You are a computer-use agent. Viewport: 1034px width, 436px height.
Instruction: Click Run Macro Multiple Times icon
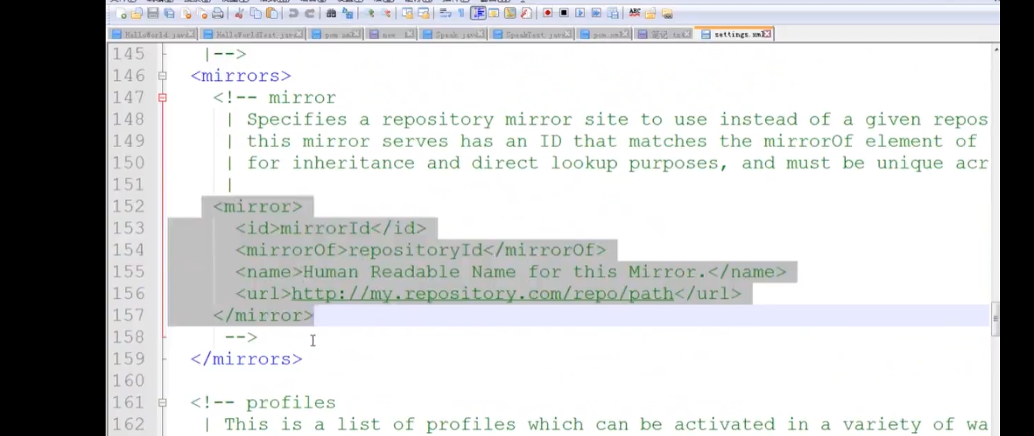(x=596, y=13)
